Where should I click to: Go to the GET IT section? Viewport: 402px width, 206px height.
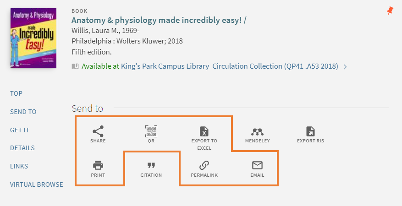tap(20, 130)
